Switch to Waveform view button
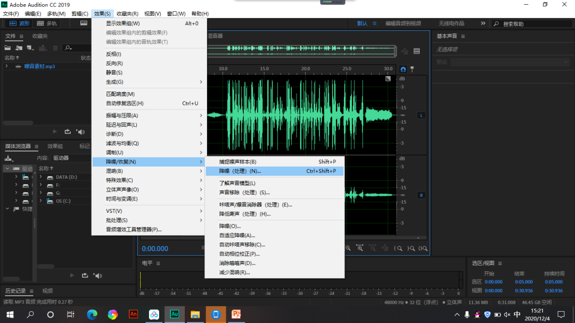575x323 pixels. (x=20, y=23)
